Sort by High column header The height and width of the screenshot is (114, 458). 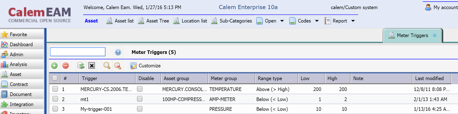point(337,78)
